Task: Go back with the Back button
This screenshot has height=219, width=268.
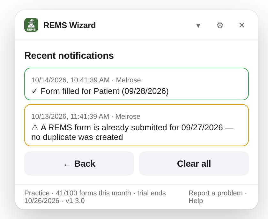Action: pyautogui.click(x=79, y=163)
